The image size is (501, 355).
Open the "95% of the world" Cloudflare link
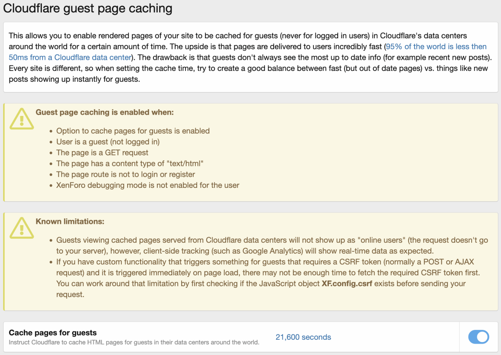point(436,47)
